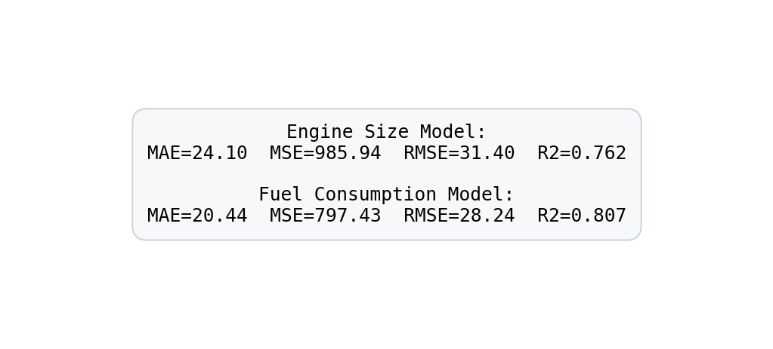
Task: Click the Engine Size Model heading
Action: [386, 133]
